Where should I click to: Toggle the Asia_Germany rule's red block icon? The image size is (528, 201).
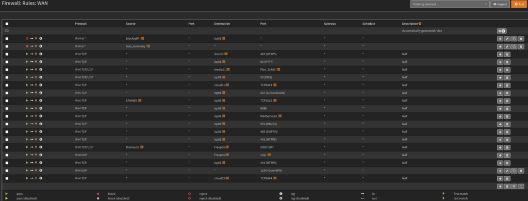pos(27,46)
